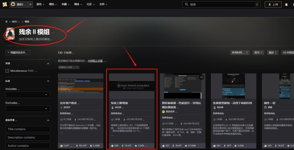Open the 内容阻止设置 link
This screenshot has height=150, width=294.
(x=95, y=61)
